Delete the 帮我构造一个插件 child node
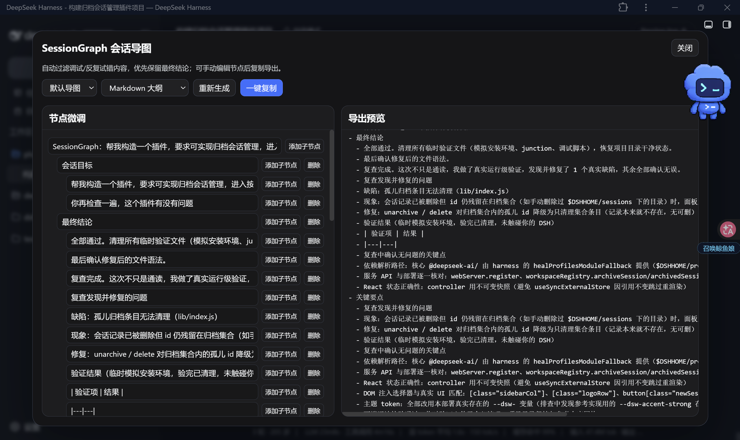The image size is (740, 440). 314,184
